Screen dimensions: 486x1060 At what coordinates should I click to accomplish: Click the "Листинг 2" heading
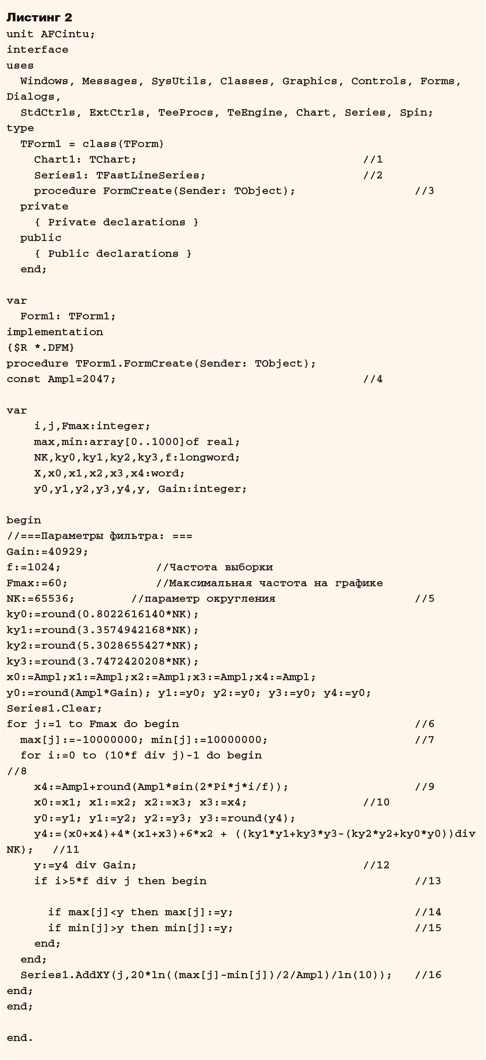[39, 17]
